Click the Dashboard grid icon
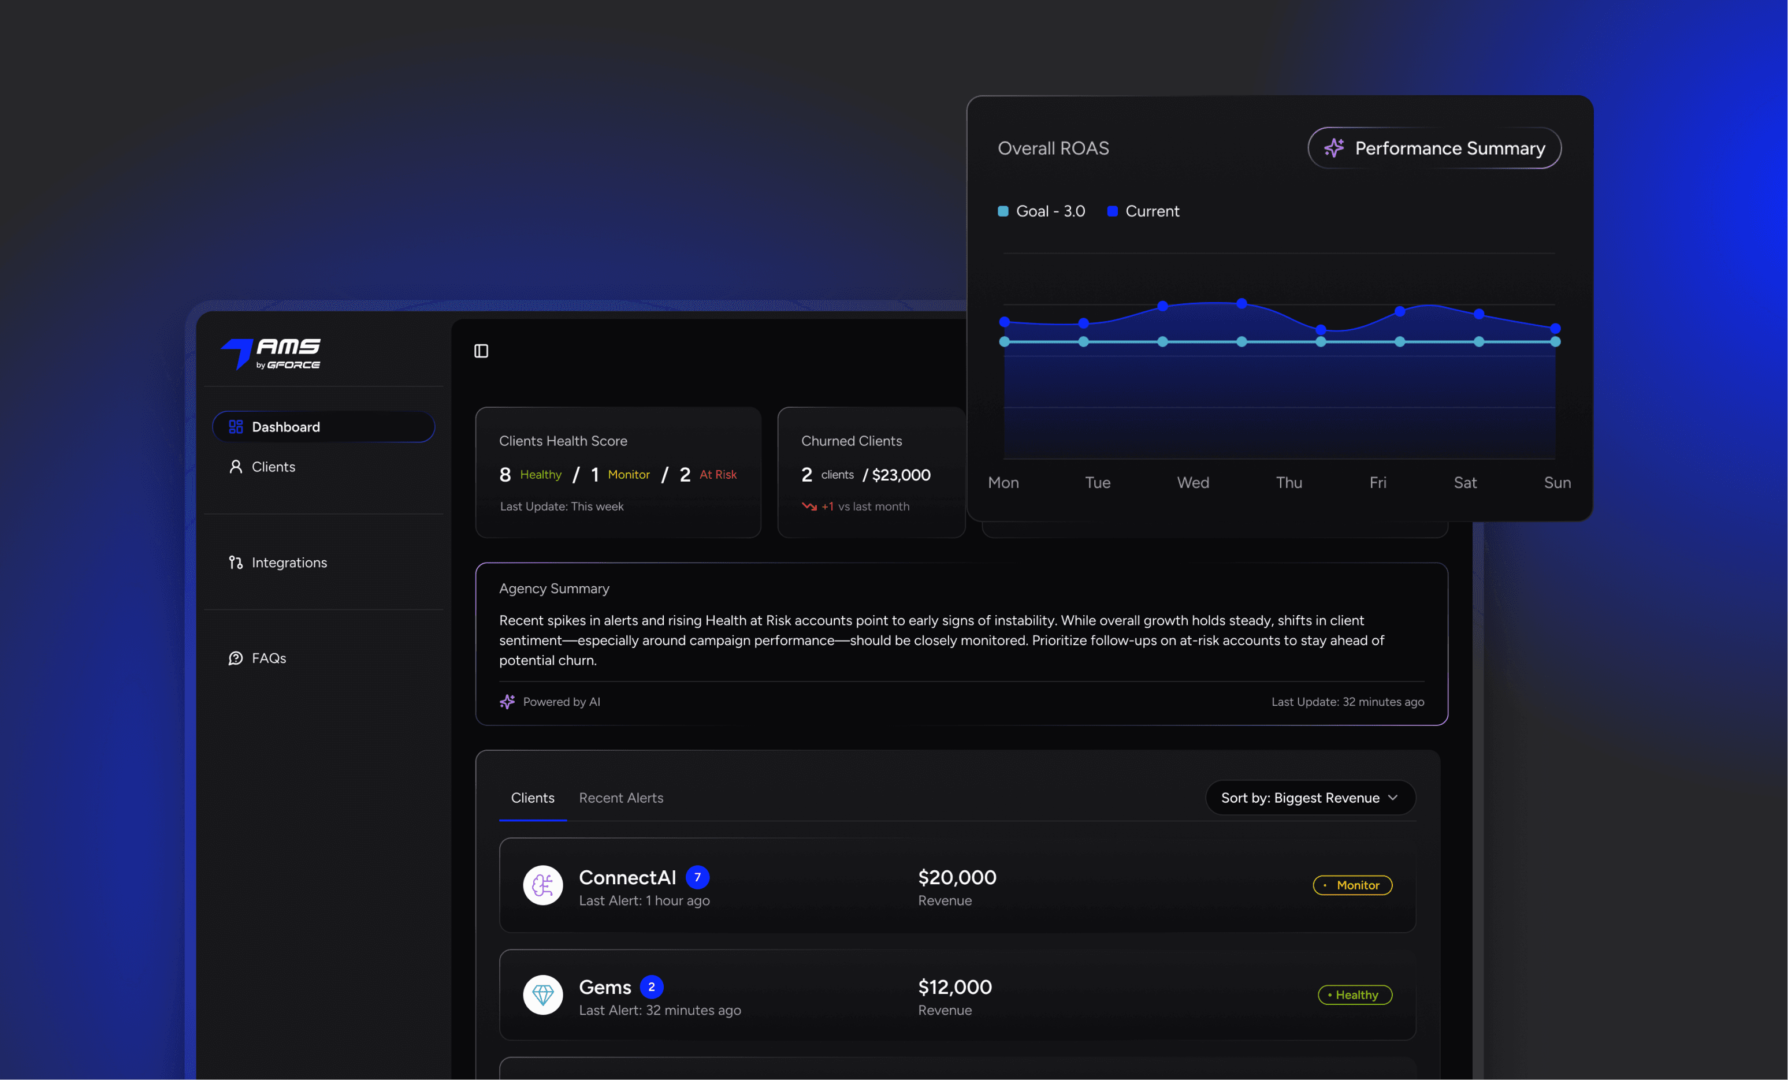 236,426
